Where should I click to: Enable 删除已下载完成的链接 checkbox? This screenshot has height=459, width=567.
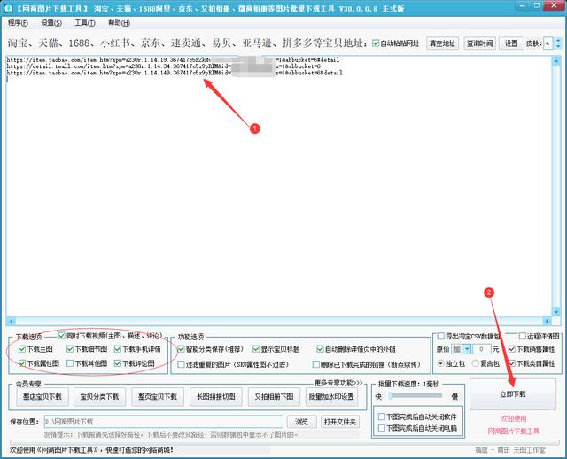pos(316,364)
